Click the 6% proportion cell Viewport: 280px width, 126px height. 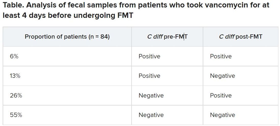tap(14, 56)
